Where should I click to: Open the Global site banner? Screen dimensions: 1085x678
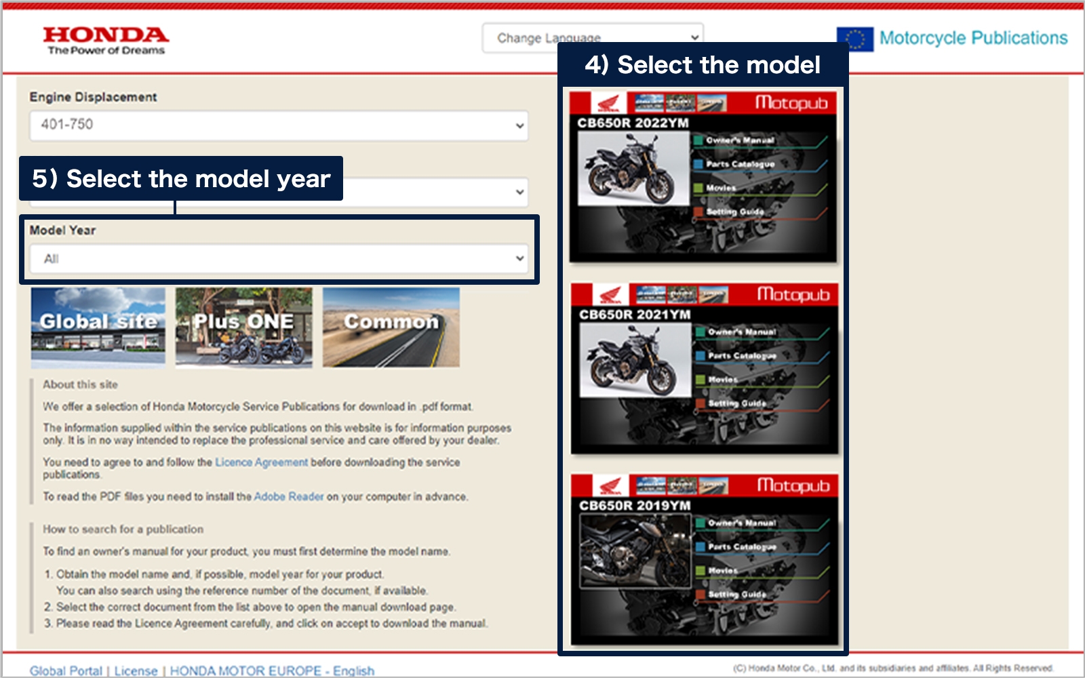click(98, 327)
